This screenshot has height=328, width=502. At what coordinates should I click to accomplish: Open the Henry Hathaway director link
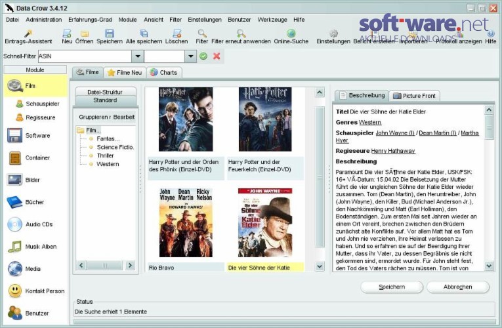393,151
